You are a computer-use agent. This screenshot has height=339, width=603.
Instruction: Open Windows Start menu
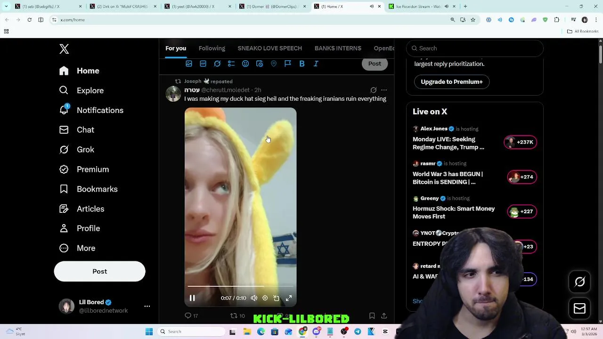pos(149,331)
